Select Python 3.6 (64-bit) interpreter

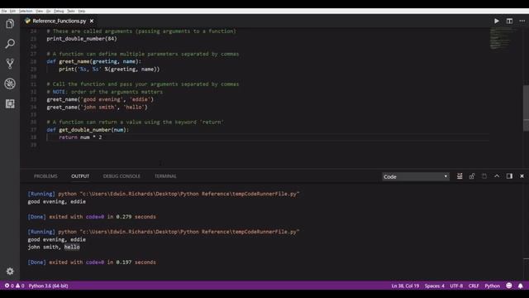48,286
